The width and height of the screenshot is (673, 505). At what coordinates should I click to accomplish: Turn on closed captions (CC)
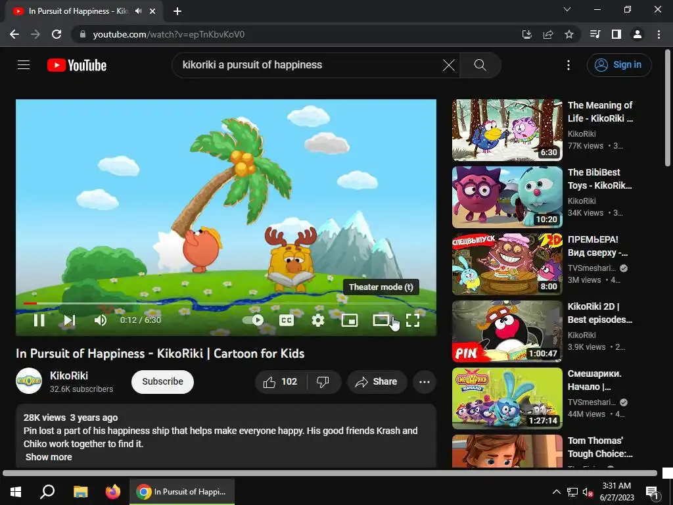pyautogui.click(x=287, y=320)
